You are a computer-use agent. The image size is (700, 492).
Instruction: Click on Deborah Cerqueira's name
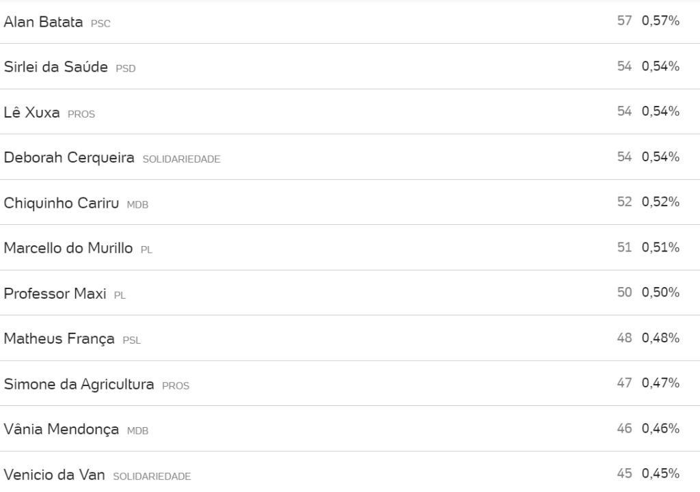(x=69, y=158)
